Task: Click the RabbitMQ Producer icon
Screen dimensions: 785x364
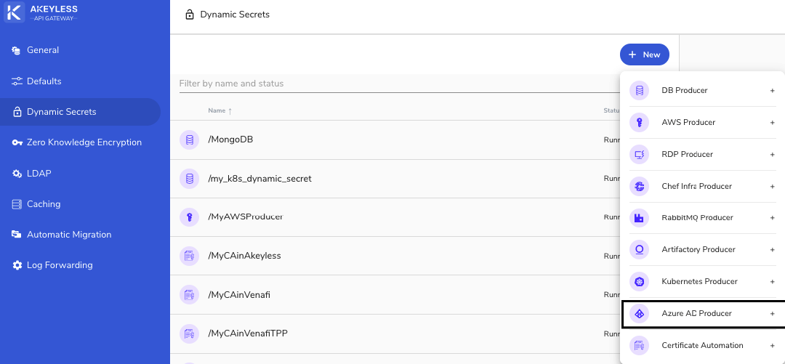Action: 639,218
